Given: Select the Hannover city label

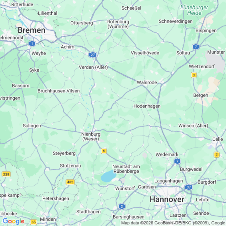Looking at the screenshot, I should pyautogui.click(x=167, y=200).
